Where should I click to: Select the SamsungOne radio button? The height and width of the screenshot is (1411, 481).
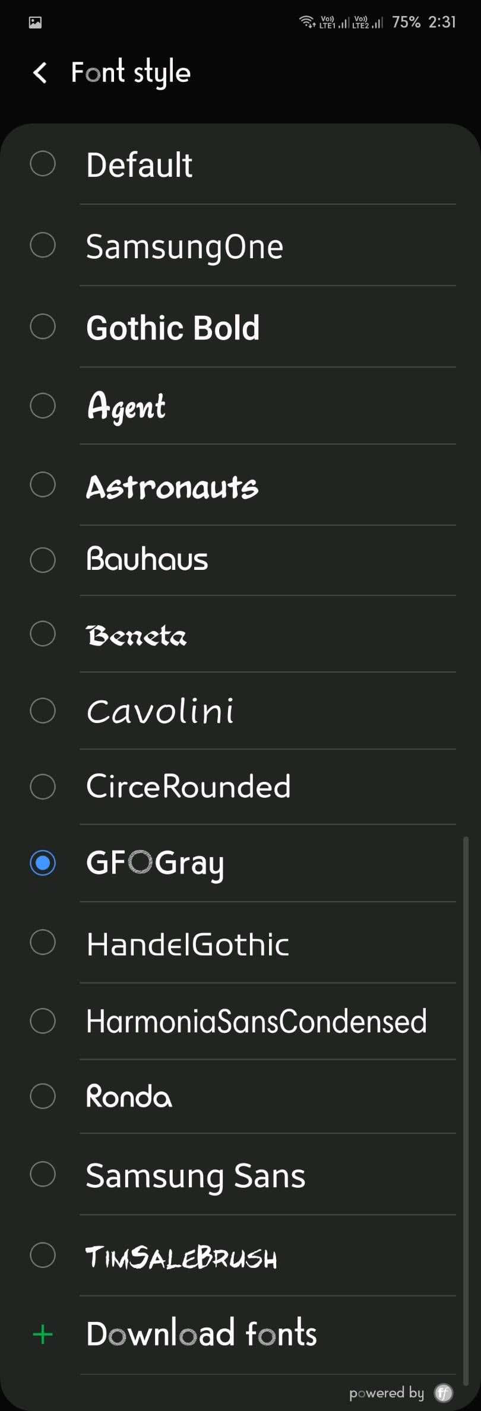(x=43, y=245)
